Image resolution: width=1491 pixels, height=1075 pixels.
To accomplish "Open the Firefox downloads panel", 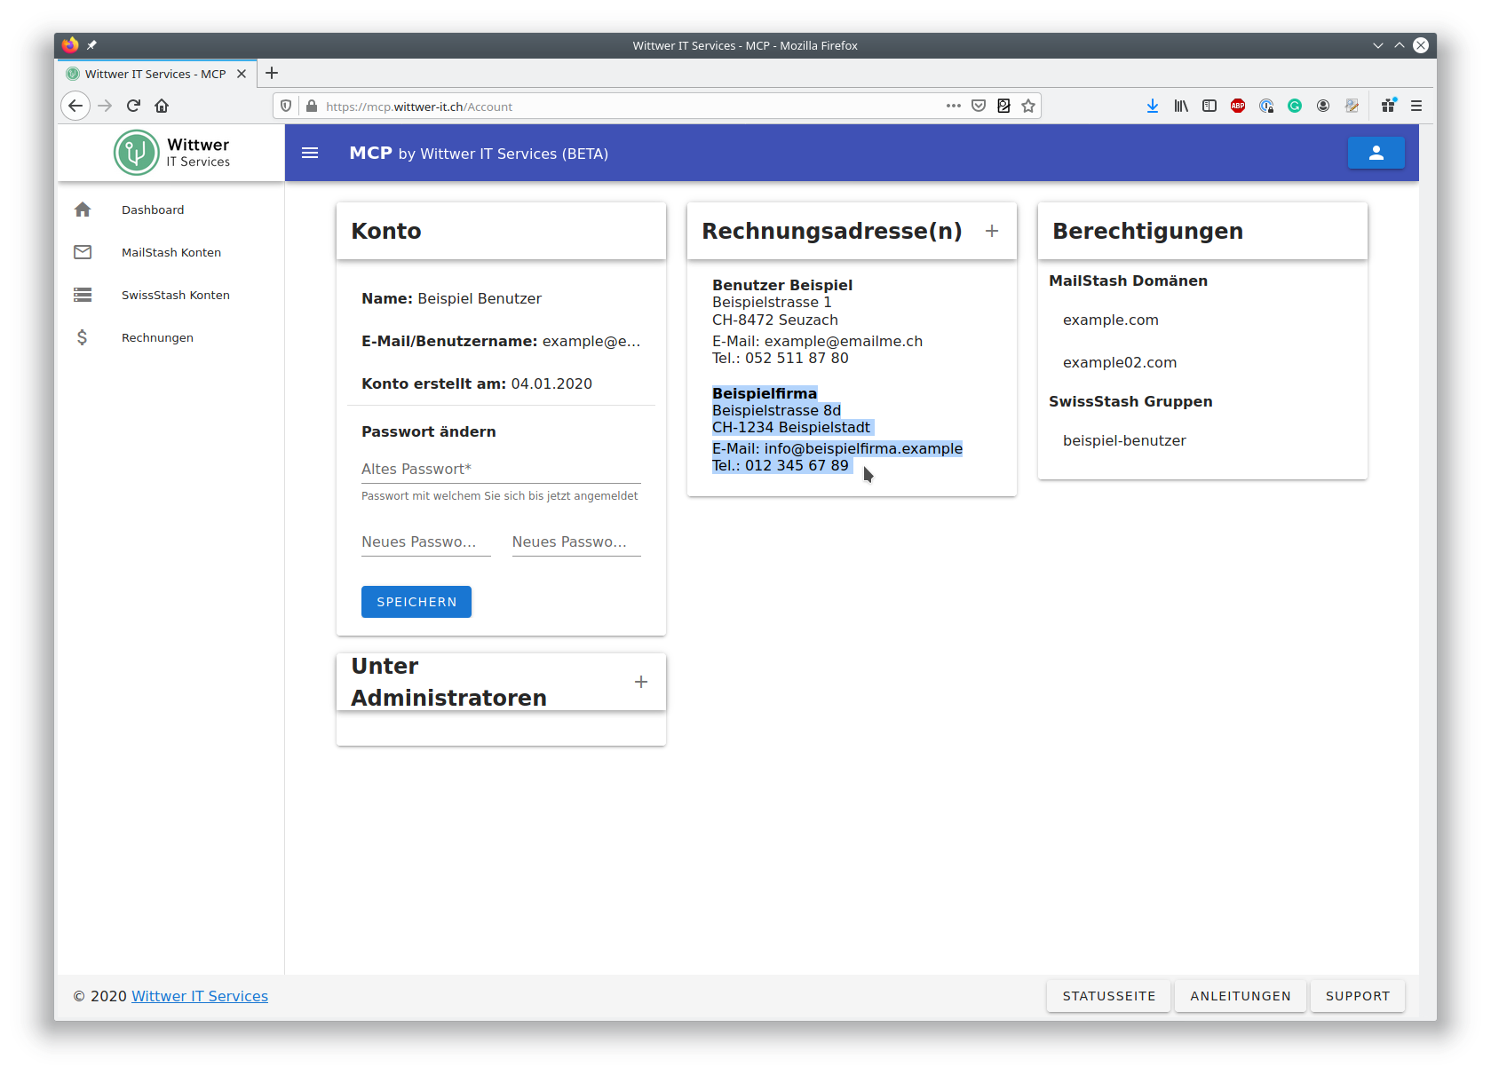I will click(1153, 106).
